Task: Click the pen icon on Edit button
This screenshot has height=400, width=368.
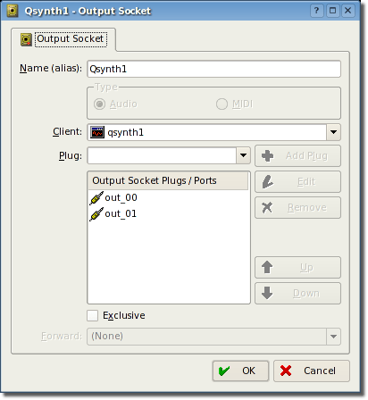Action: (x=267, y=182)
